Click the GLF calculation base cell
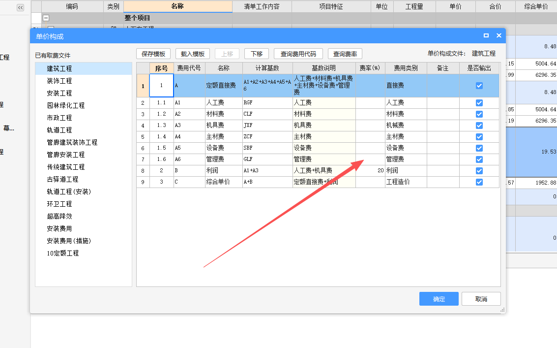557x348 pixels. (267, 159)
